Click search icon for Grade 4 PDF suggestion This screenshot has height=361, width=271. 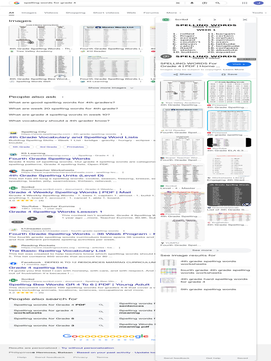(101, 305)
